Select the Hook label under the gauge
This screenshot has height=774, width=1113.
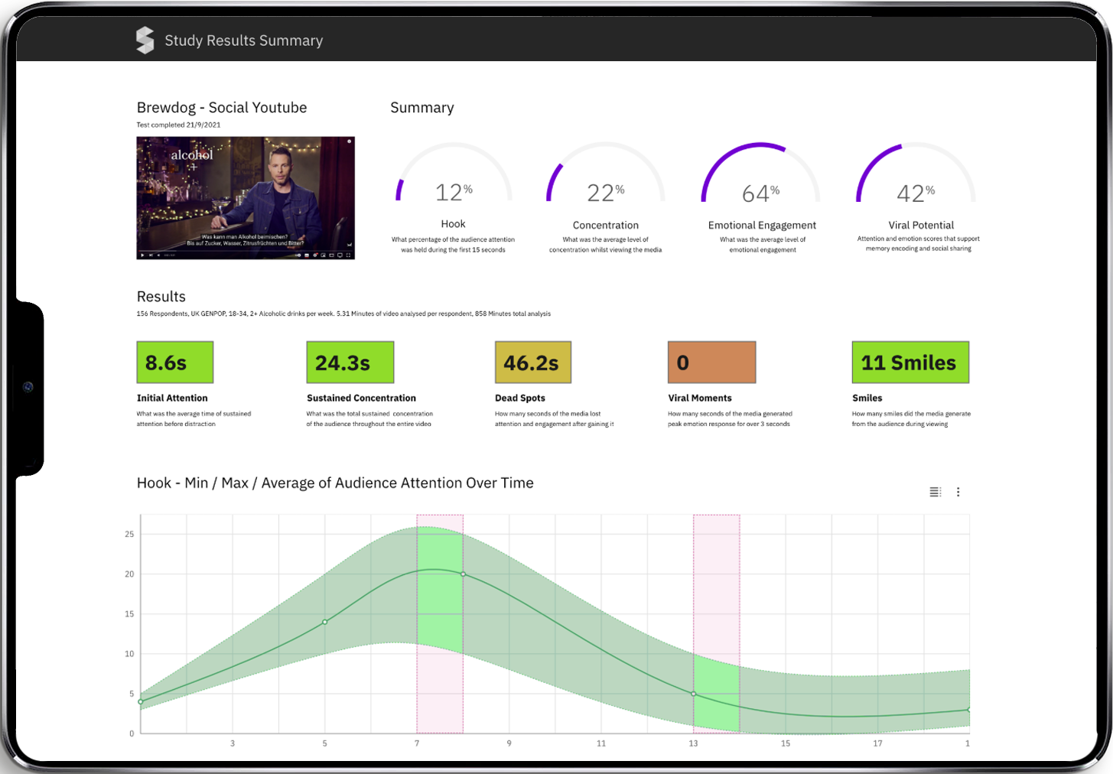453,224
